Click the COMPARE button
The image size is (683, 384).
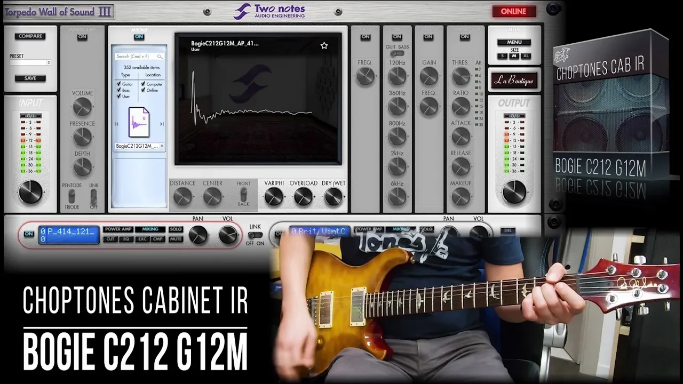point(30,36)
